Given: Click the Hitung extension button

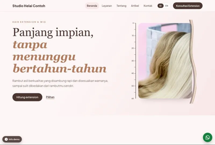Looking at the screenshot, I should click(x=27, y=97).
